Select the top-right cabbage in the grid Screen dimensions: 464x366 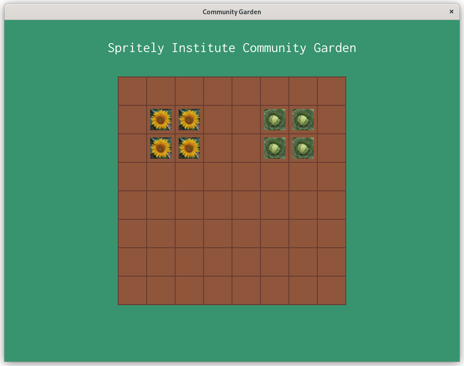click(x=303, y=120)
